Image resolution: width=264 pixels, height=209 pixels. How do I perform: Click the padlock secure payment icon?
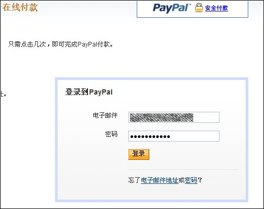(199, 8)
